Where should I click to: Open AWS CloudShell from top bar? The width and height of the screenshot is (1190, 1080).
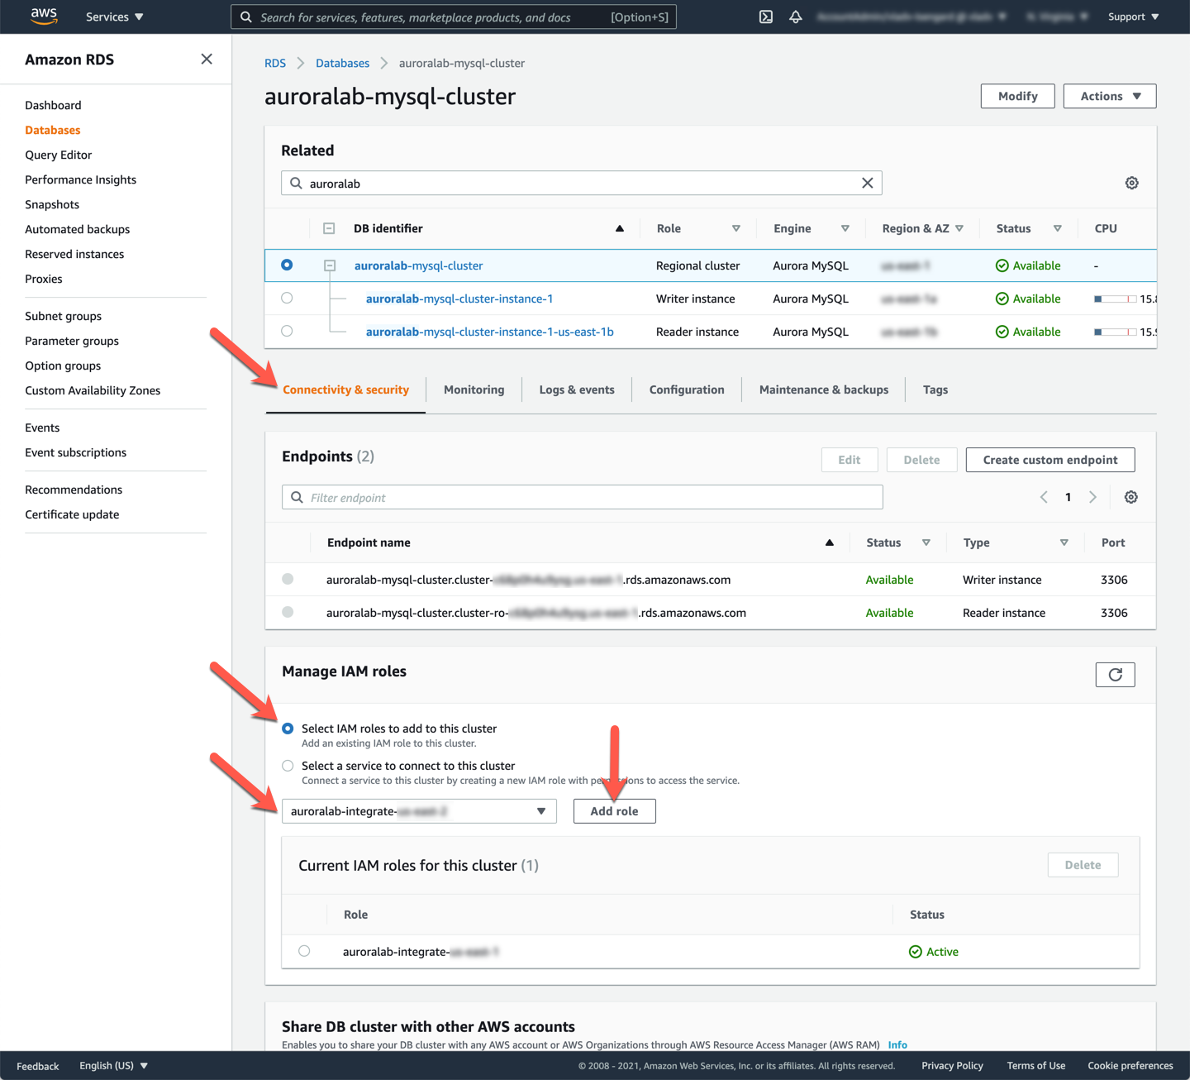pyautogui.click(x=766, y=17)
